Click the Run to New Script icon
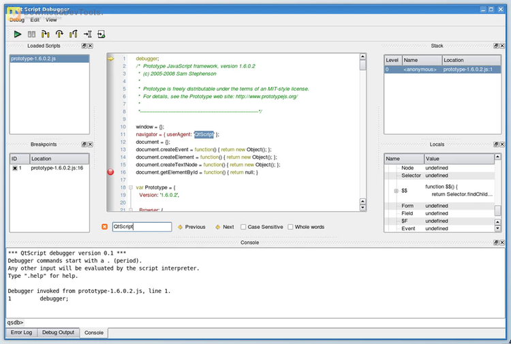 pos(102,34)
